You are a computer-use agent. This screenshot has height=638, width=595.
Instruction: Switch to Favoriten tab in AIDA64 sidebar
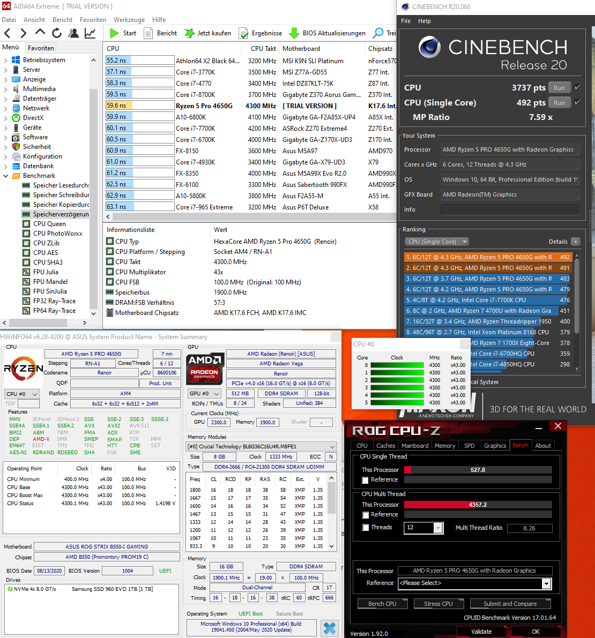(41, 48)
